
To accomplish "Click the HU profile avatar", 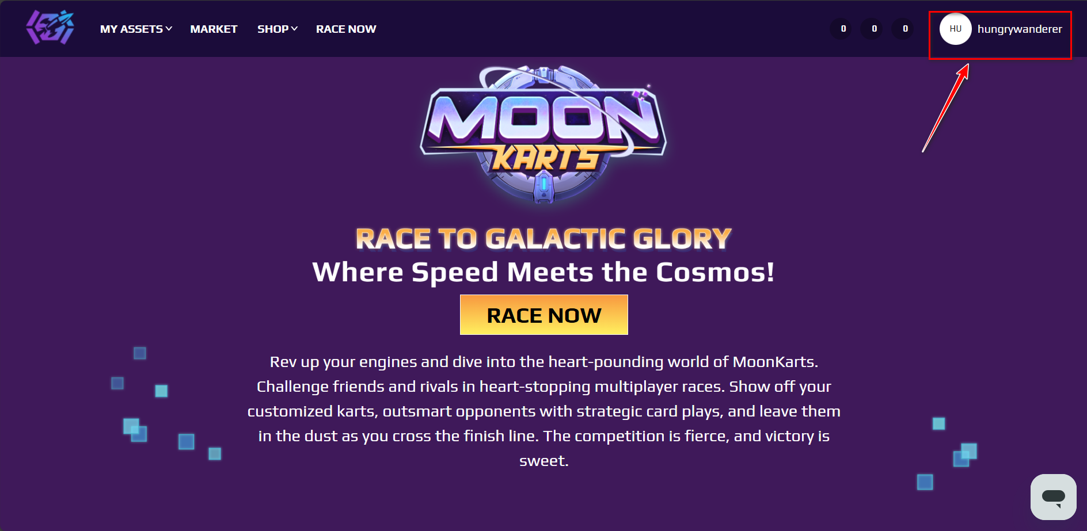I will [956, 29].
